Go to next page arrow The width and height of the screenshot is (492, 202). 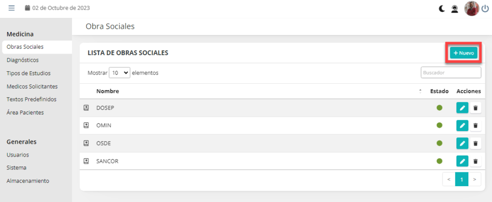(474, 180)
